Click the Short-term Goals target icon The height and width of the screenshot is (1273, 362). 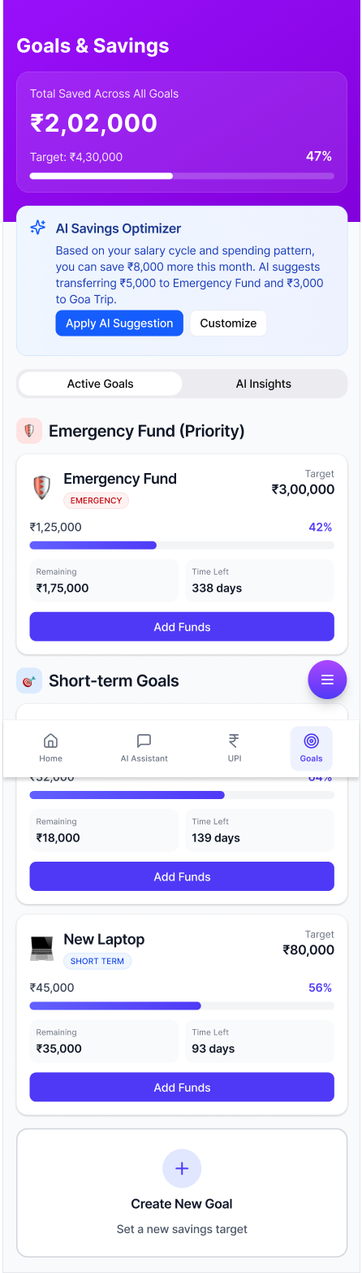click(x=29, y=680)
